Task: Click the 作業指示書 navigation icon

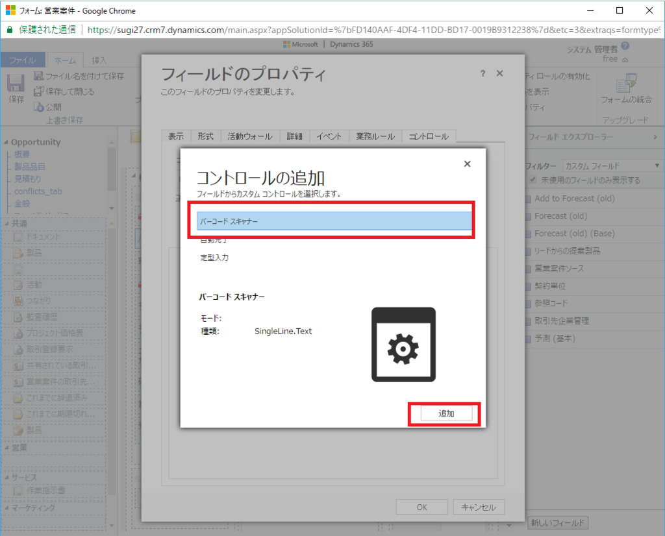Action: pos(18,491)
